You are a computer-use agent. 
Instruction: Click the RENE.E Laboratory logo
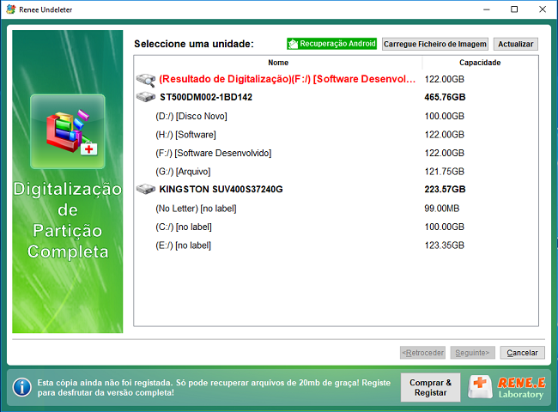tap(507, 387)
